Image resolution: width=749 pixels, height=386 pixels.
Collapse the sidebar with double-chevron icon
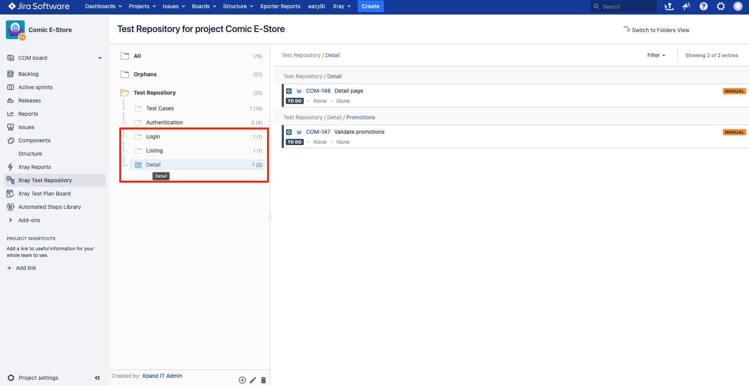pos(97,378)
